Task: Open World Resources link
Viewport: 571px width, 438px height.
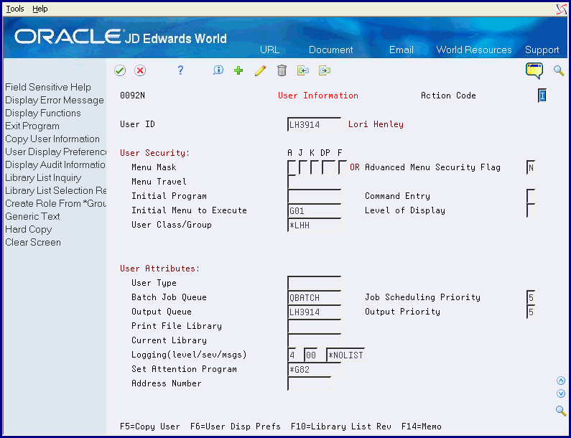Action: 474,50
